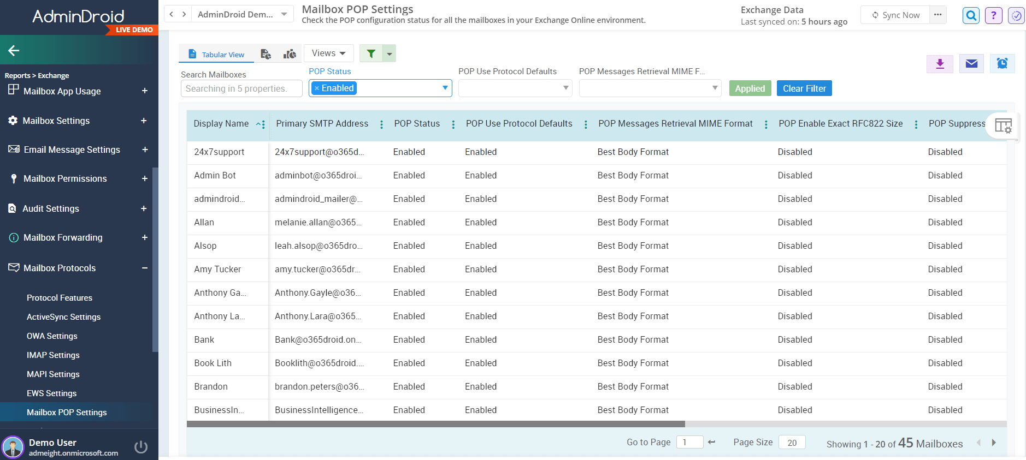Click the email report envelope icon
The height and width of the screenshot is (460, 1026).
click(971, 64)
